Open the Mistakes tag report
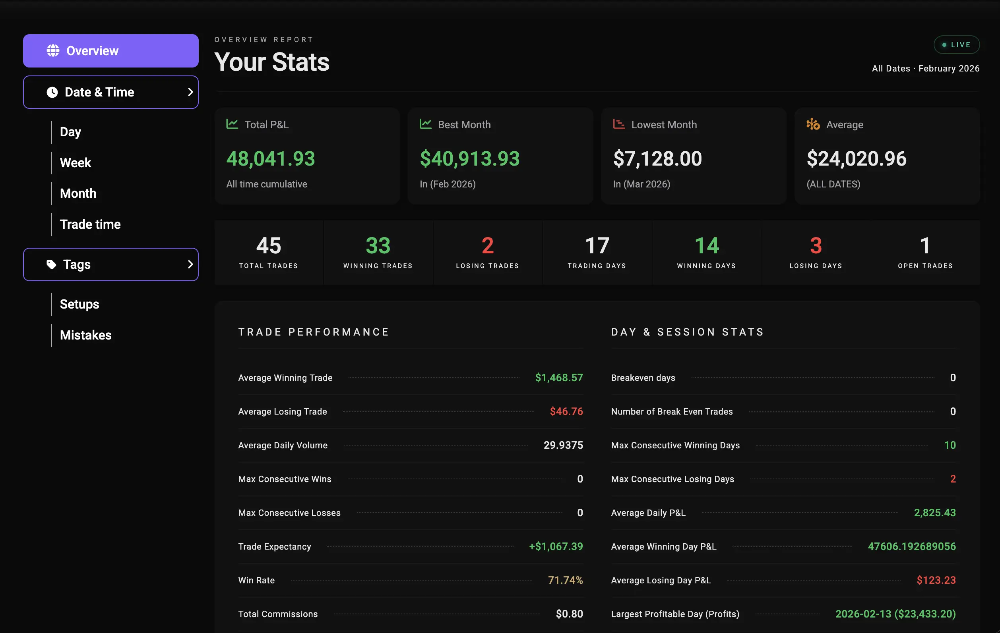1000x633 pixels. click(x=85, y=335)
